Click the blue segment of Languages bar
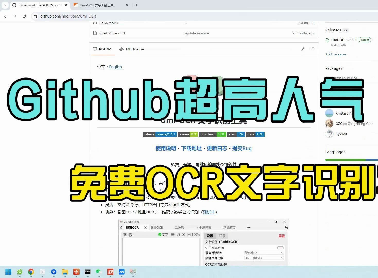 point(372,160)
